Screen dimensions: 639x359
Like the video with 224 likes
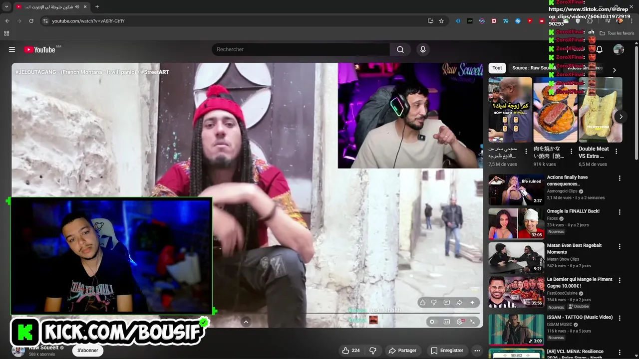coord(351,351)
